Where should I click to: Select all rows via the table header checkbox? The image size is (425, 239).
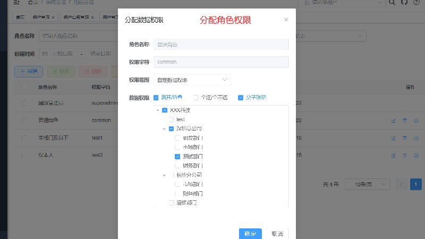click(24, 87)
